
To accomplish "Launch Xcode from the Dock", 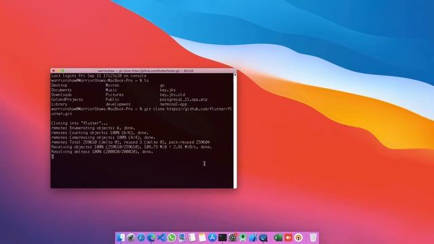I will [x=253, y=238].
